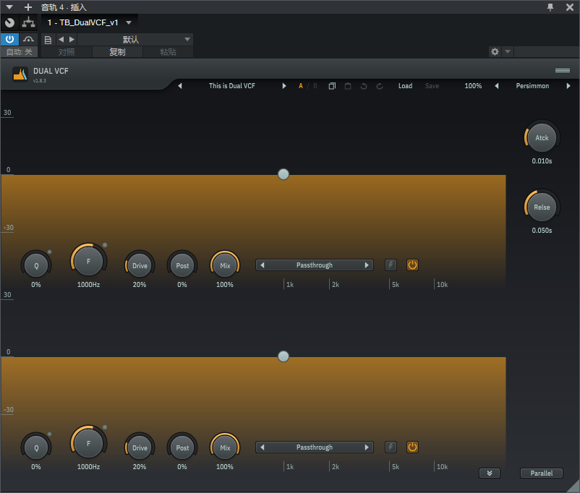Click the plugin routing icon
Image resolution: width=580 pixels, height=493 pixels.
(28, 22)
